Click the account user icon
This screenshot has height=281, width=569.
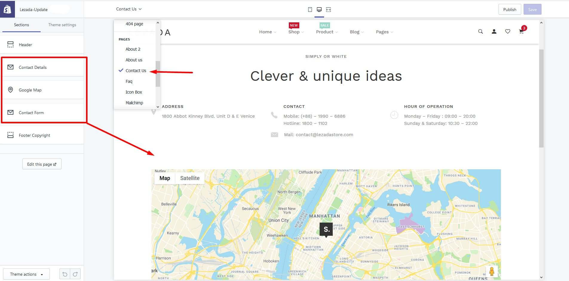click(x=494, y=31)
